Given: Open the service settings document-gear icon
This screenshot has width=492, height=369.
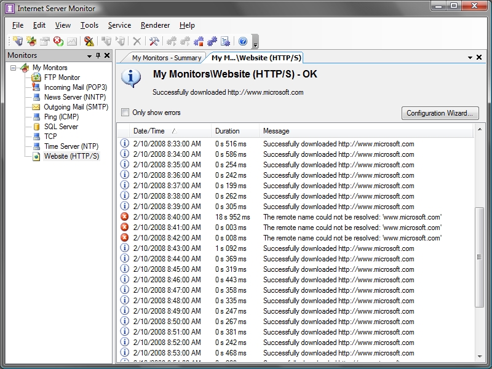Looking at the screenshot, I should point(225,41).
